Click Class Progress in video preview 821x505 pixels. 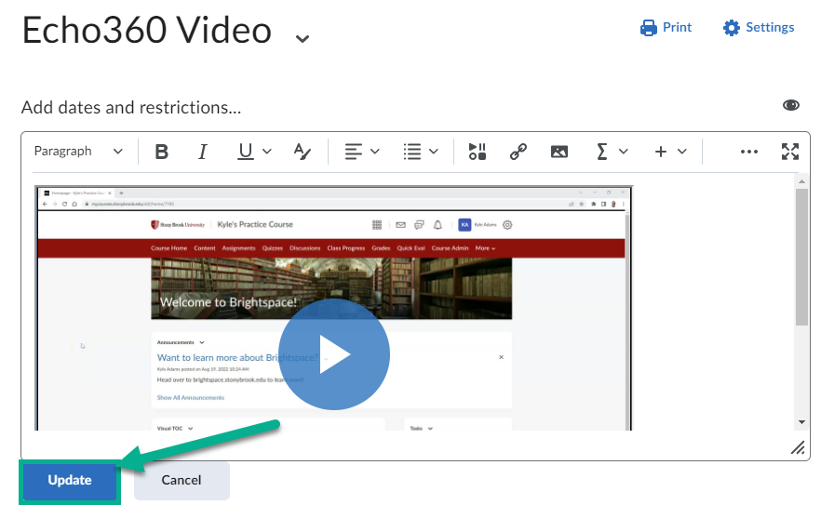[x=346, y=248]
